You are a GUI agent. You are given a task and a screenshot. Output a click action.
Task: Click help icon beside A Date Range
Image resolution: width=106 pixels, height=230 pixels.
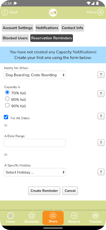tap(101, 143)
